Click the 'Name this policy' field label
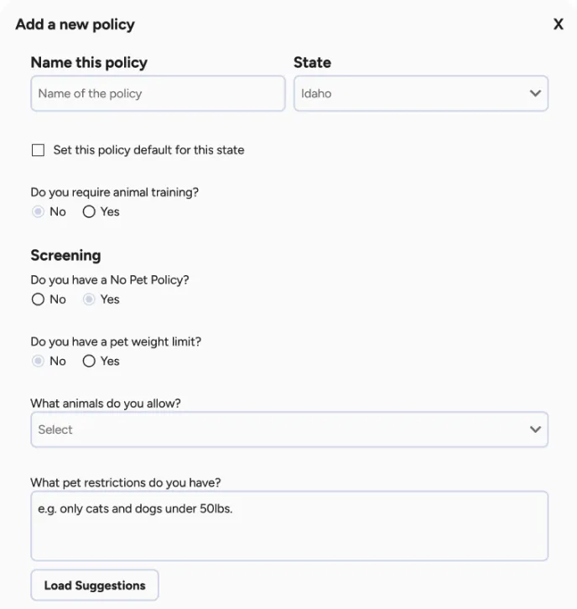The image size is (577, 609). [x=89, y=63]
